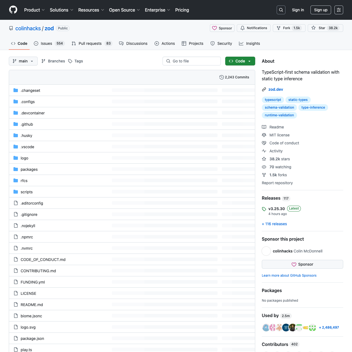Click the star icon beside 38.2k stars

point(264,159)
